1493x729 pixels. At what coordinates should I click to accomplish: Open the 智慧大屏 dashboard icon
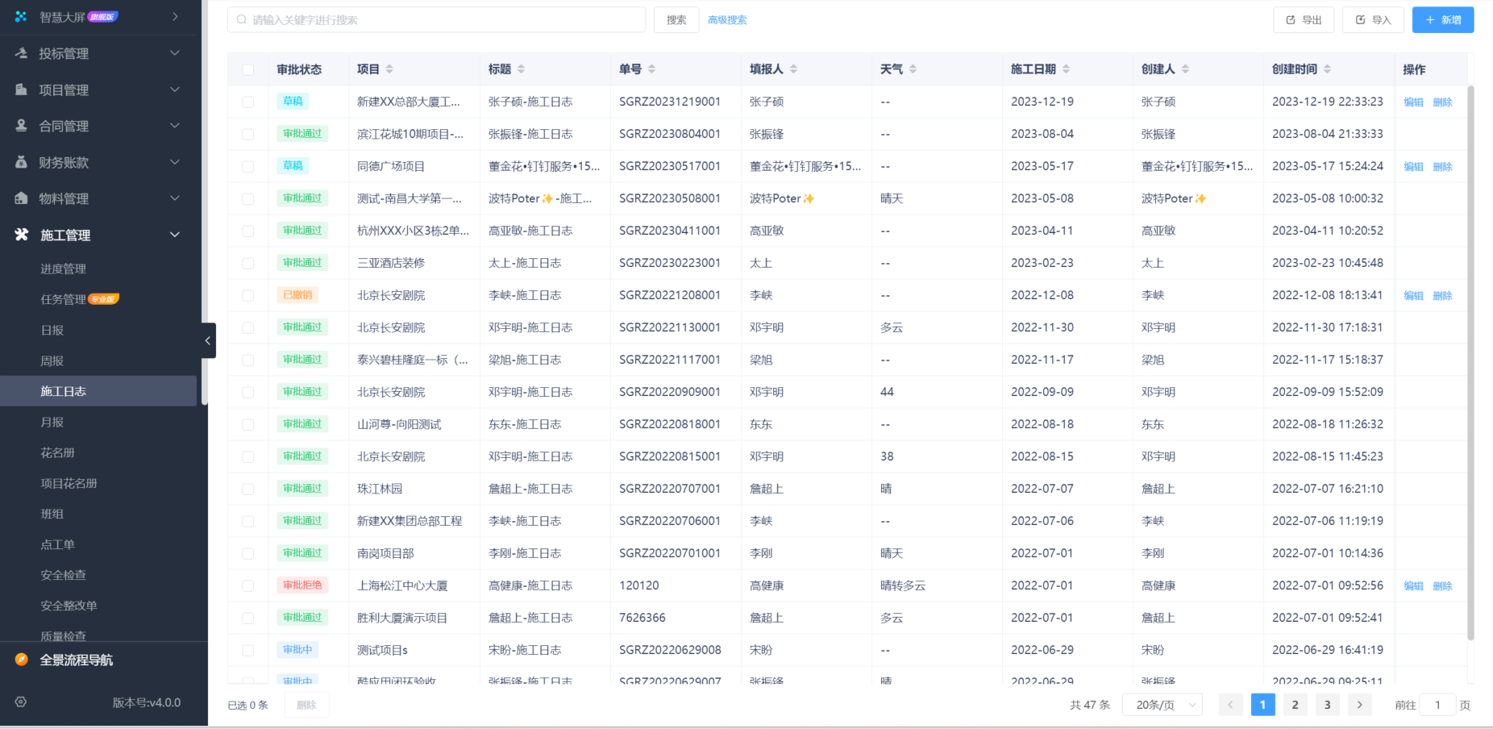click(19, 16)
